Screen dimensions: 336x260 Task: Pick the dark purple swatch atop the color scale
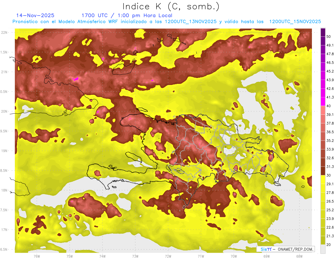(323, 32)
